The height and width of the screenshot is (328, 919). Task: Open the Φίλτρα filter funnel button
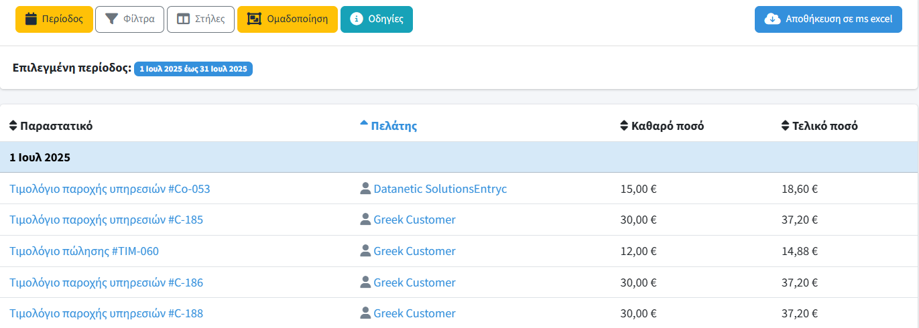click(x=129, y=19)
